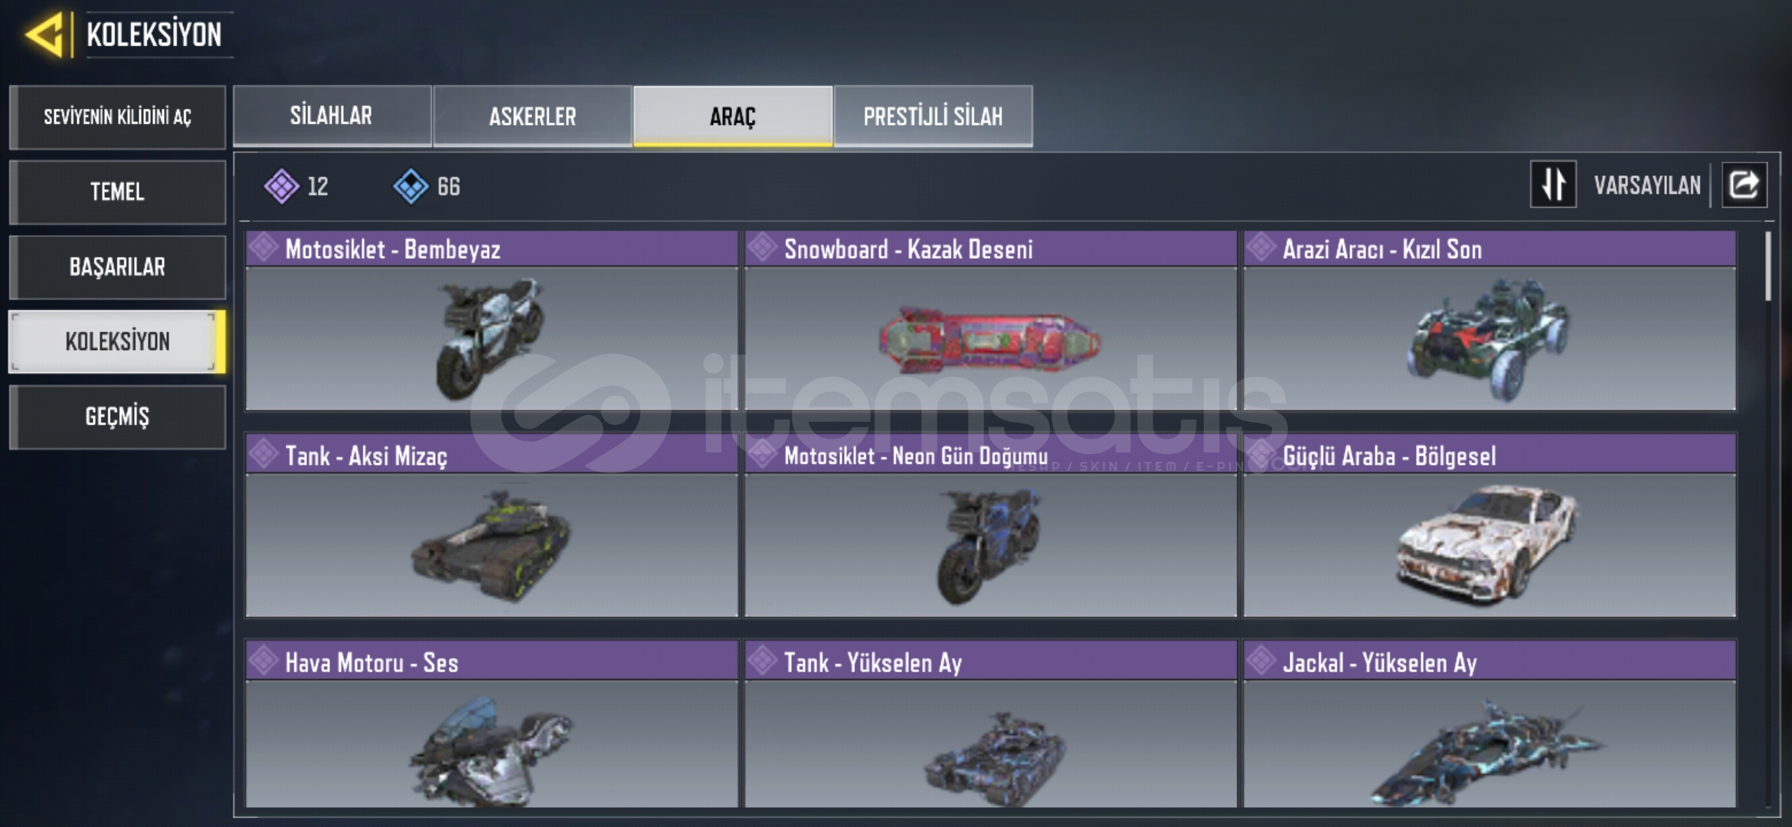Viewport: 1792px width, 827px height.
Task: Open the Snowboard - Kazak Deseni item
Action: click(990, 321)
